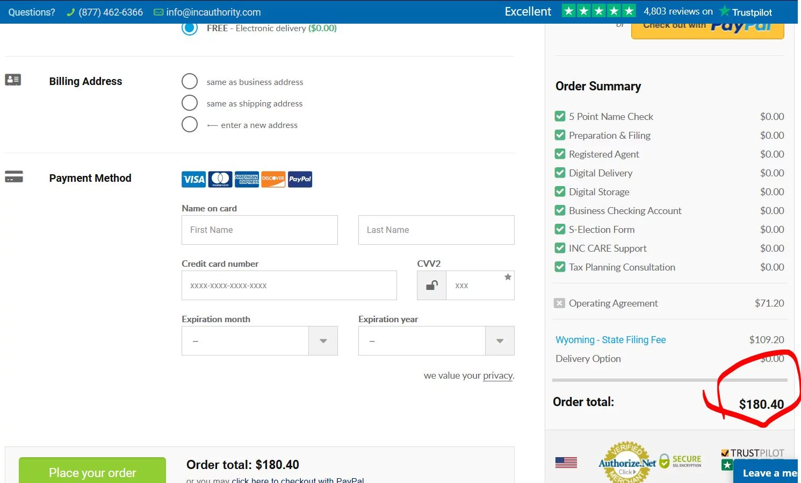Click the First Name input field
Viewport: 801px width, 483px height.
coord(259,230)
